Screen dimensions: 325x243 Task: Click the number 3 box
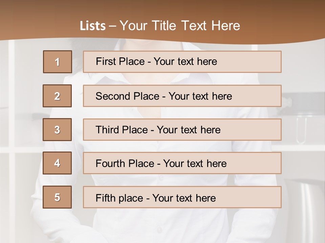tap(57, 130)
